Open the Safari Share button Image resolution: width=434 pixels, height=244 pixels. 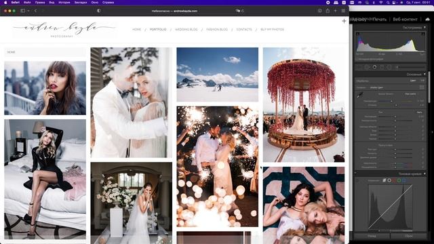click(x=328, y=11)
